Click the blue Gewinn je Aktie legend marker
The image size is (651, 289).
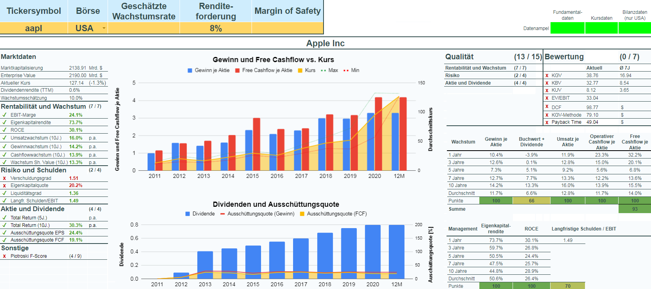point(190,70)
